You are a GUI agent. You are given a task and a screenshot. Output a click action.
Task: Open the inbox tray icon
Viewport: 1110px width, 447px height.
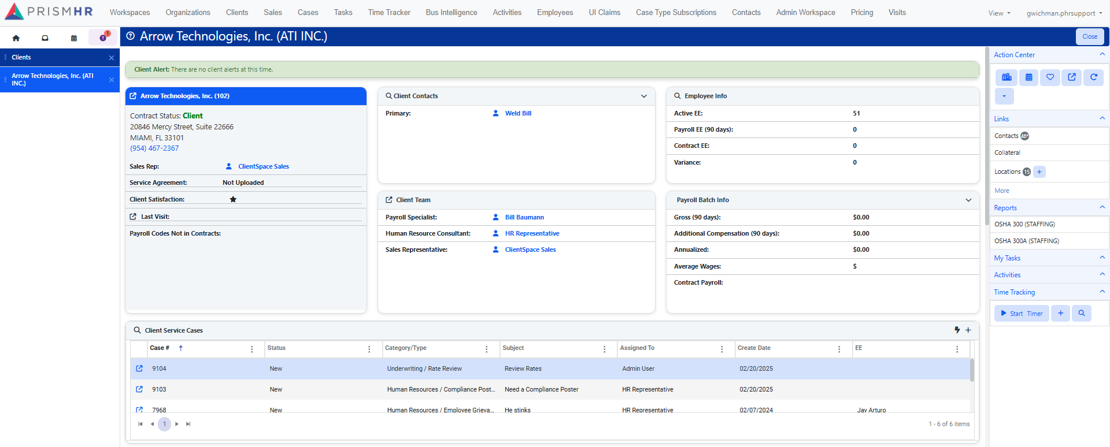tap(45, 38)
